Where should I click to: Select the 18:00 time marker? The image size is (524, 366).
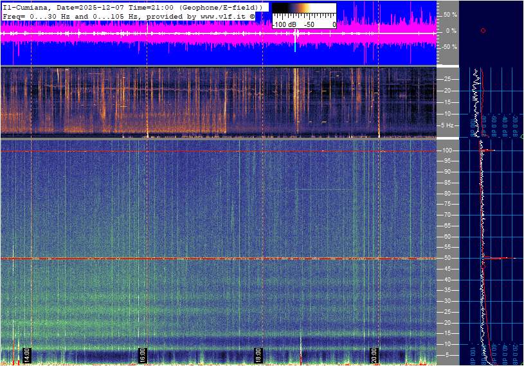(258, 354)
